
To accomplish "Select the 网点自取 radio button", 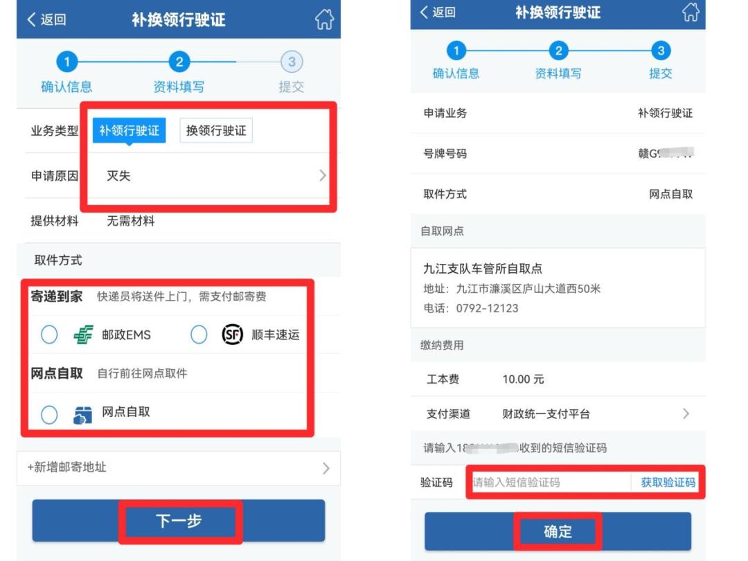I will tap(49, 415).
